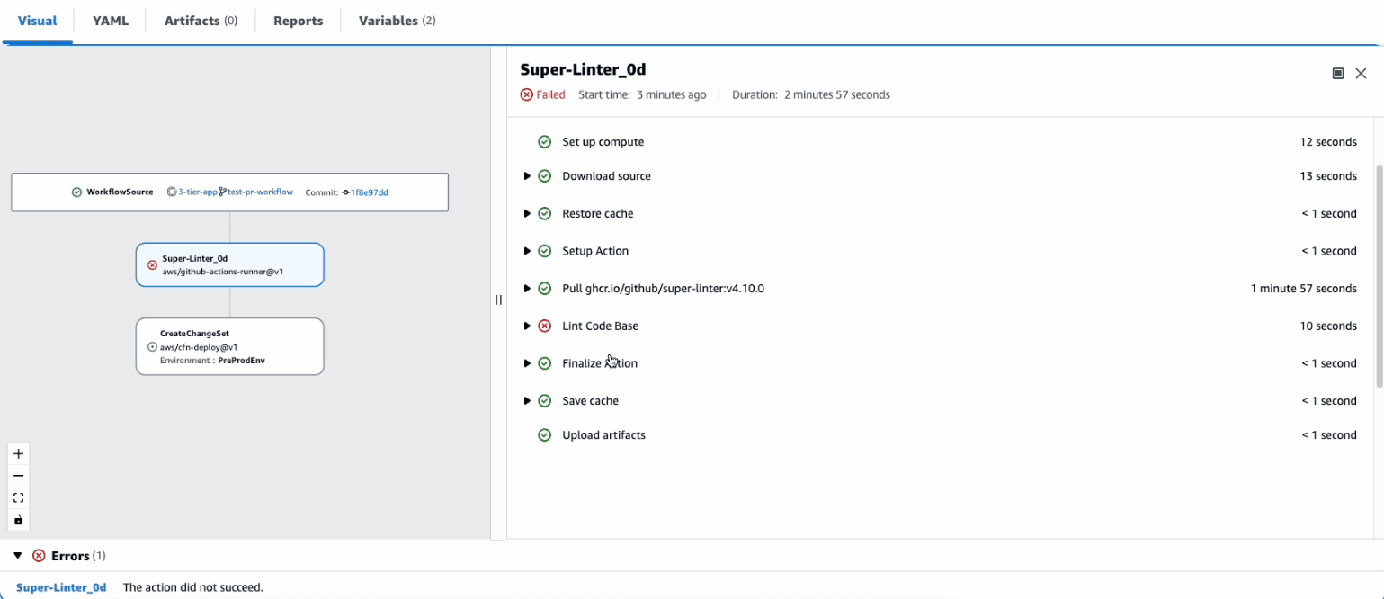Toggle the diagram lock control
The width and height of the screenshot is (1384, 599).
coord(18,520)
